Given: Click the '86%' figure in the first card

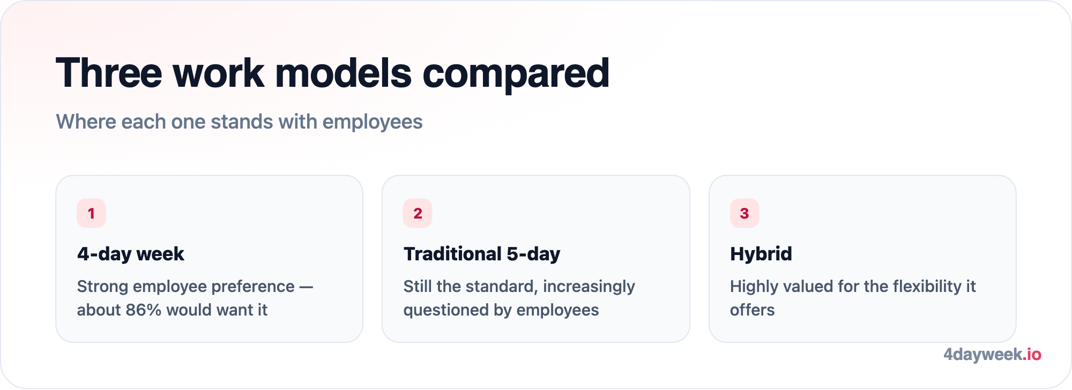Looking at the screenshot, I should point(143,310).
